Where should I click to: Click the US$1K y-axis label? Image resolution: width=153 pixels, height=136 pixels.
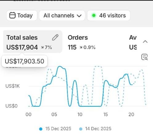13,86
